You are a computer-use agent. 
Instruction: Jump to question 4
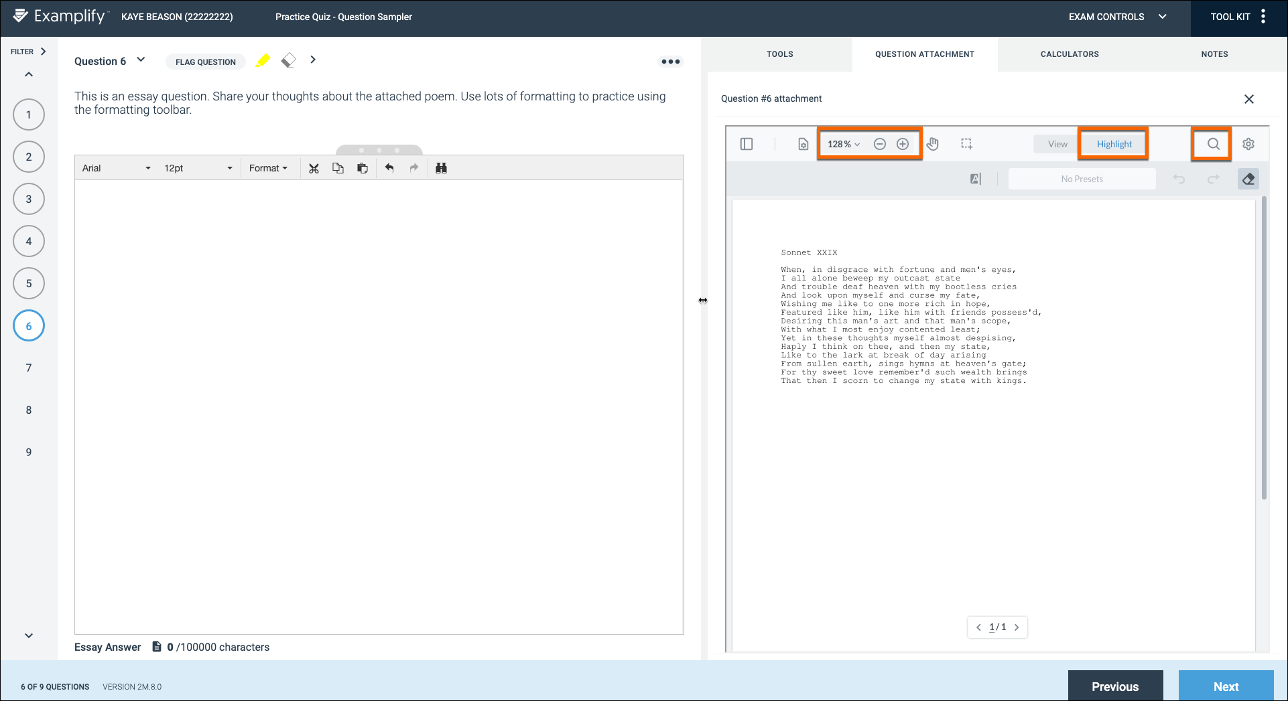[29, 241]
